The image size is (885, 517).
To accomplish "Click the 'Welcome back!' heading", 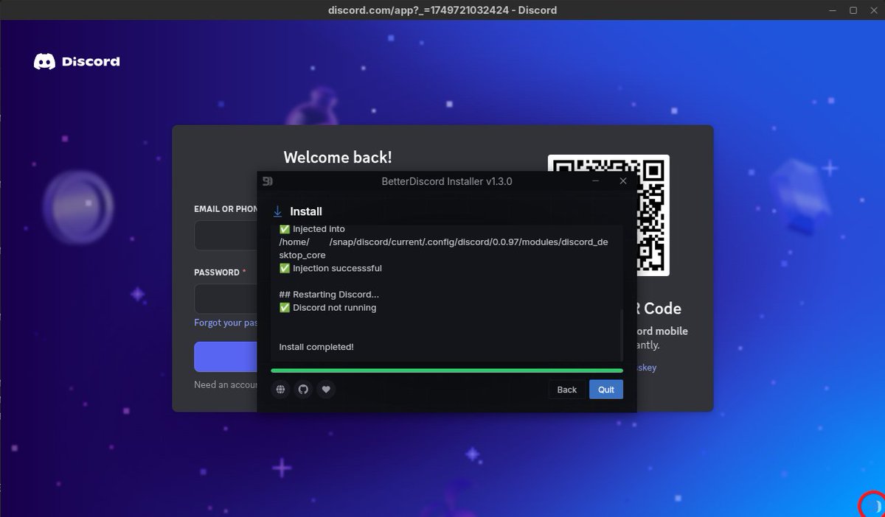I will (338, 157).
